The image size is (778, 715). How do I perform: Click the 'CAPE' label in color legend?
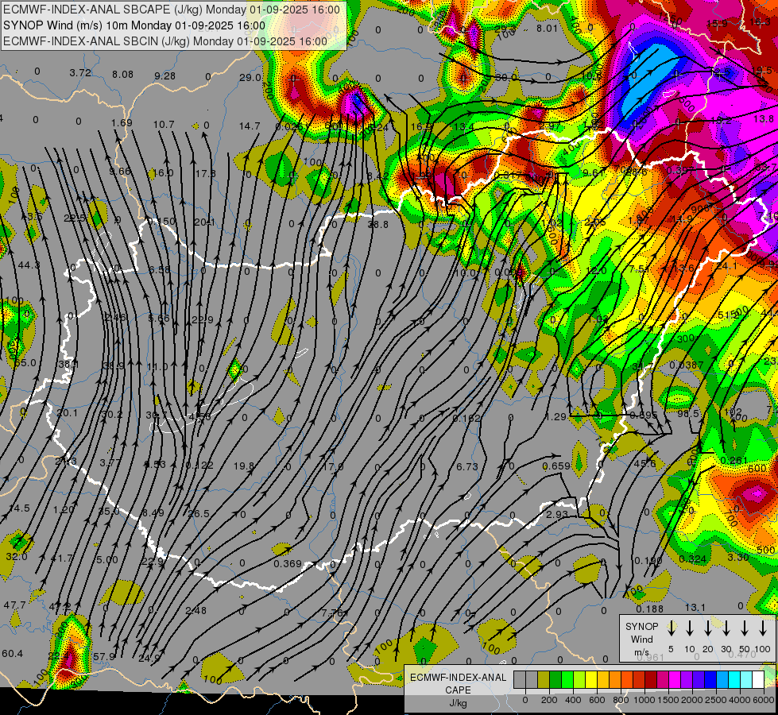[x=458, y=690]
